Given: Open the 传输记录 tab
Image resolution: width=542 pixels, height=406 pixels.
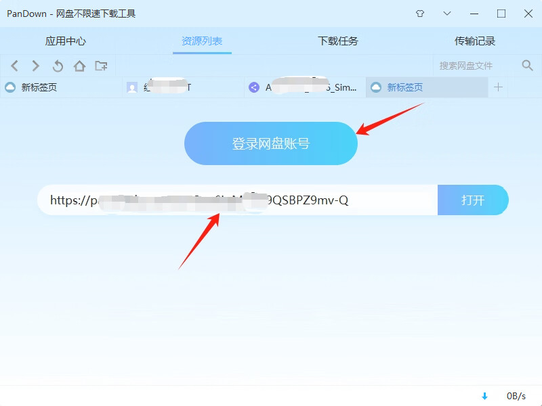Looking at the screenshot, I should click(475, 41).
